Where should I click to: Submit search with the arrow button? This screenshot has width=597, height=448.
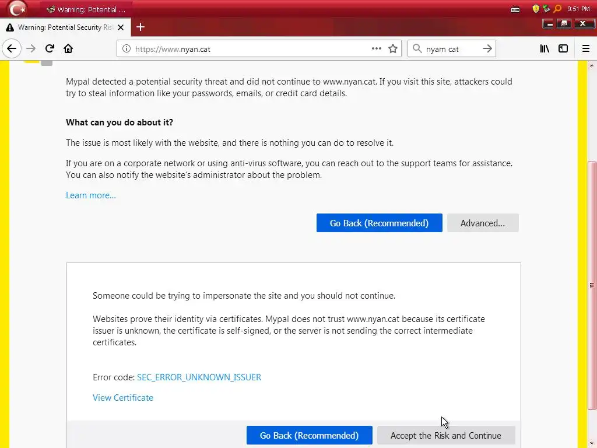point(487,49)
